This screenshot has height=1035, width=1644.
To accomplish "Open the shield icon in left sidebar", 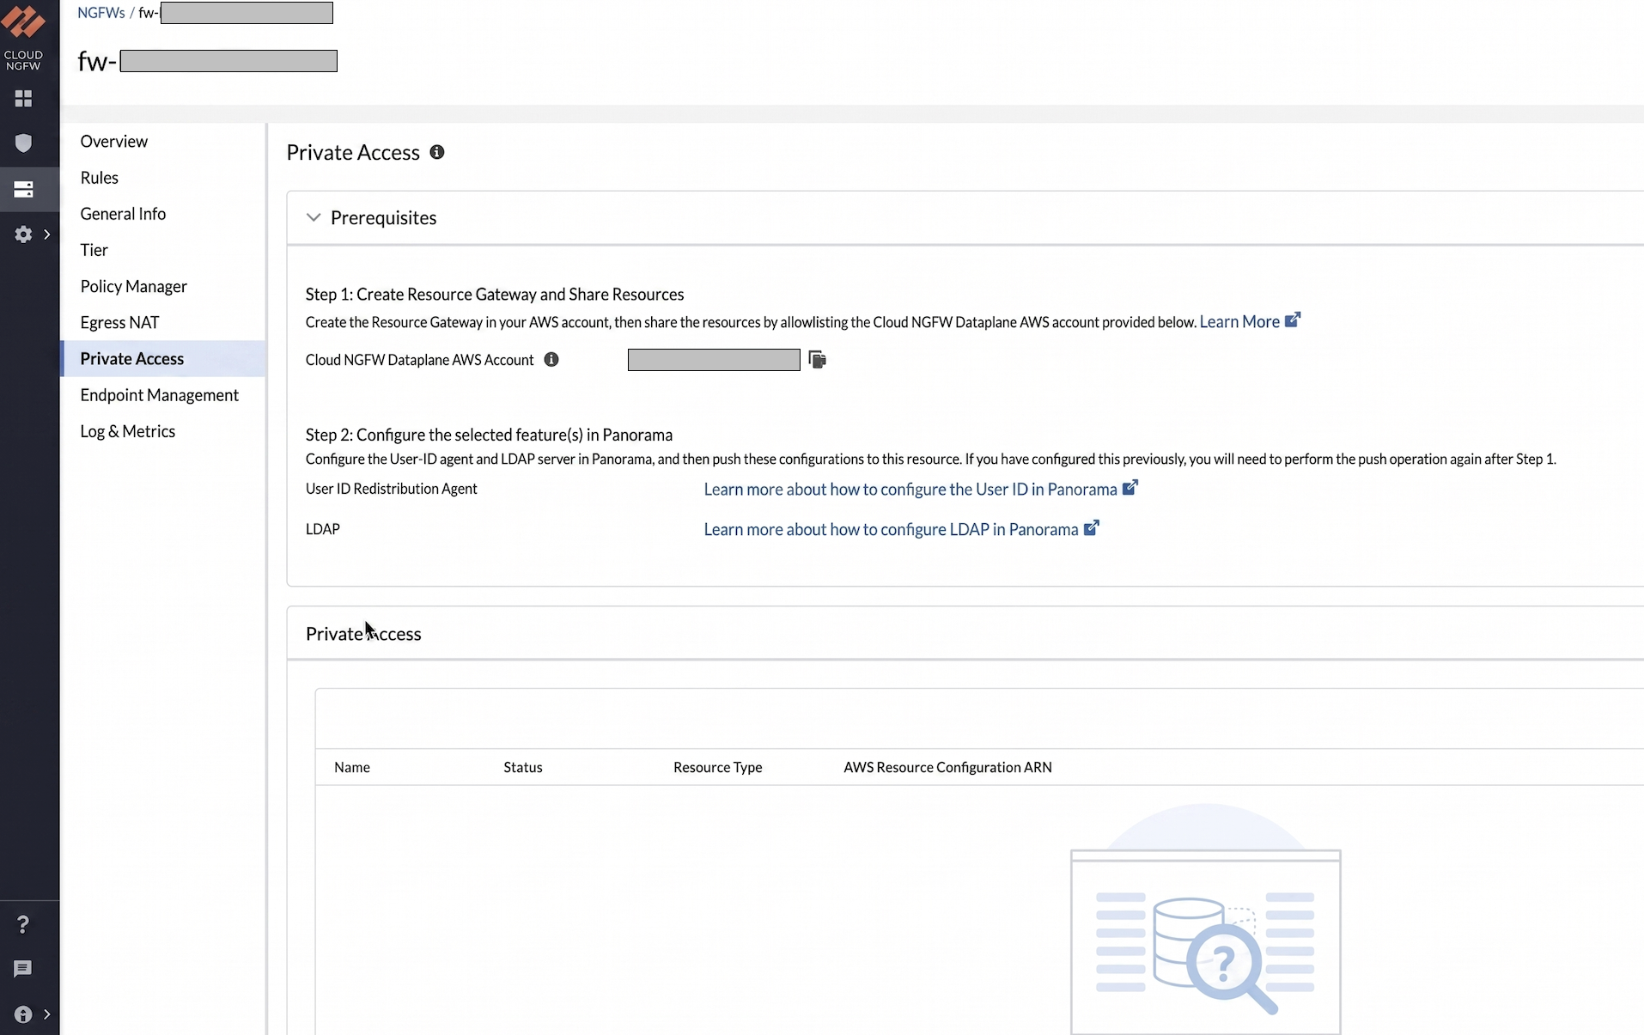I will (x=23, y=143).
